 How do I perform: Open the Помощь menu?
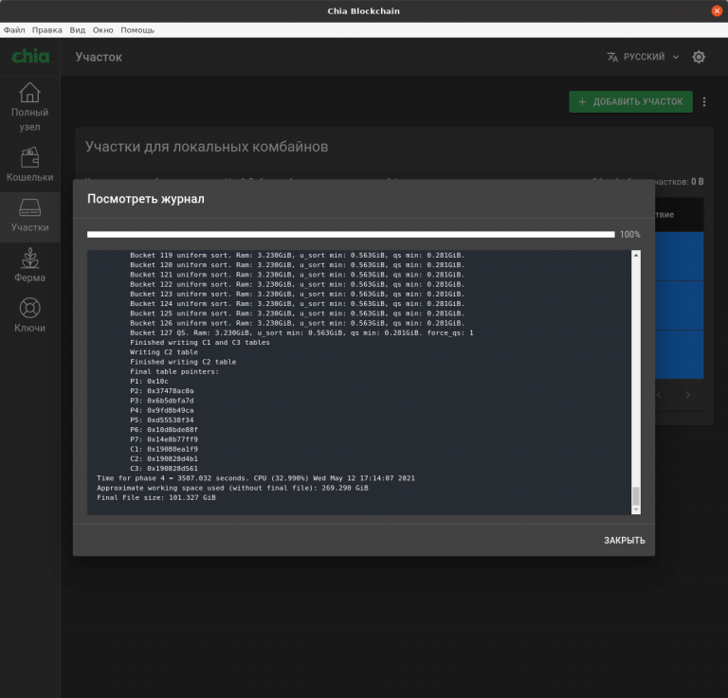pyautogui.click(x=137, y=30)
